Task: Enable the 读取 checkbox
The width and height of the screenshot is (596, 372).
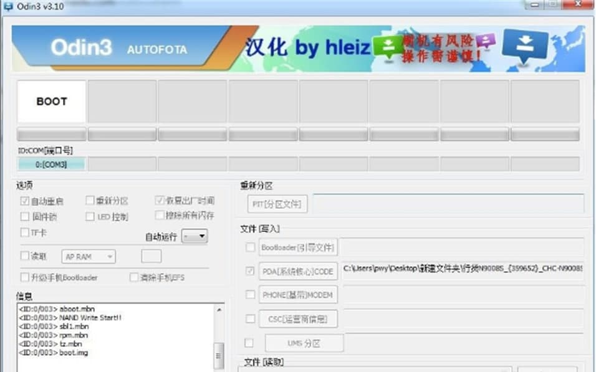Action: (25, 255)
